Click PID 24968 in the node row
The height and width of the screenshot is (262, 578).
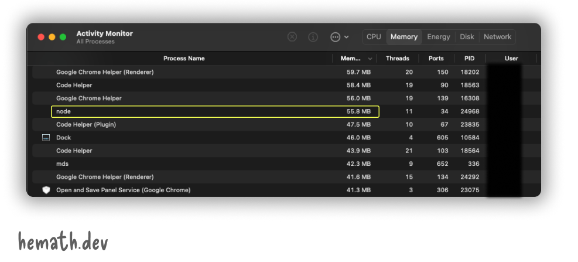pos(470,111)
